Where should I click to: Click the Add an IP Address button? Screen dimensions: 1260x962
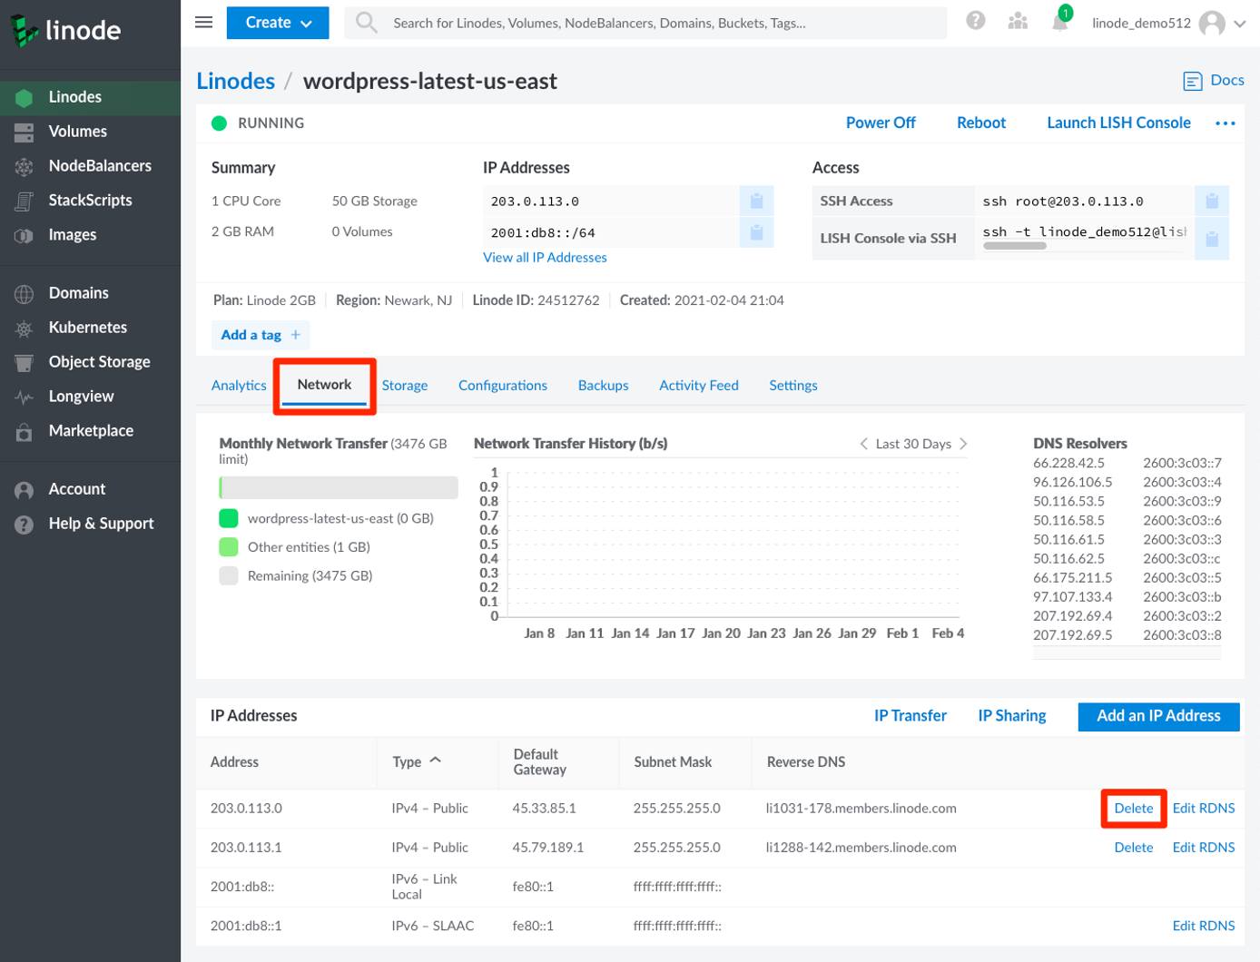pyautogui.click(x=1158, y=716)
